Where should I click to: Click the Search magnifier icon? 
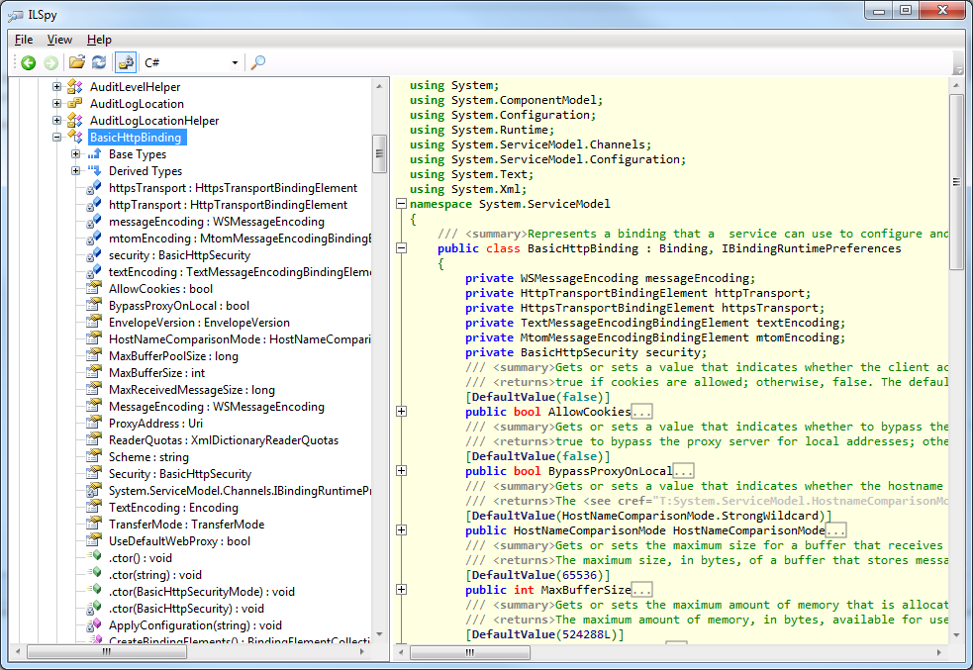pyautogui.click(x=257, y=62)
